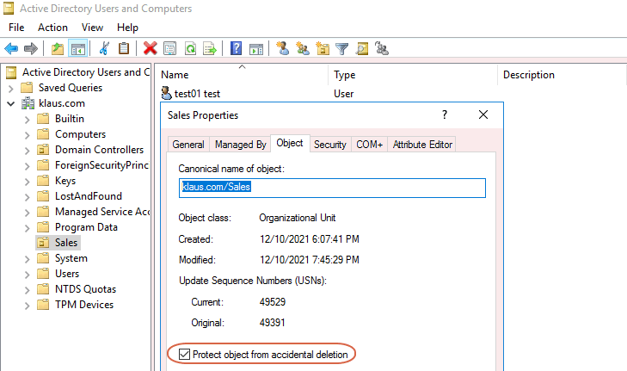Screen dimensions: 627x371
Task: Switch to the Managed By tab
Action: (x=240, y=145)
